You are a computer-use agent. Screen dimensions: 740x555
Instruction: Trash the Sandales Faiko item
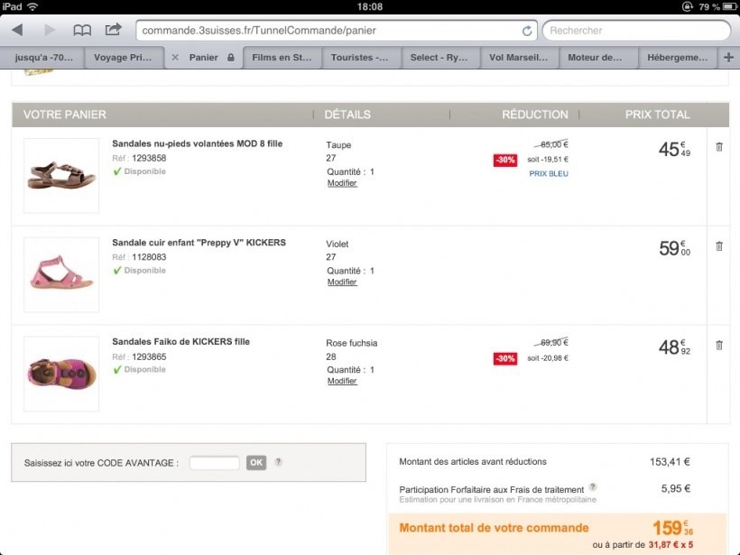tap(718, 345)
